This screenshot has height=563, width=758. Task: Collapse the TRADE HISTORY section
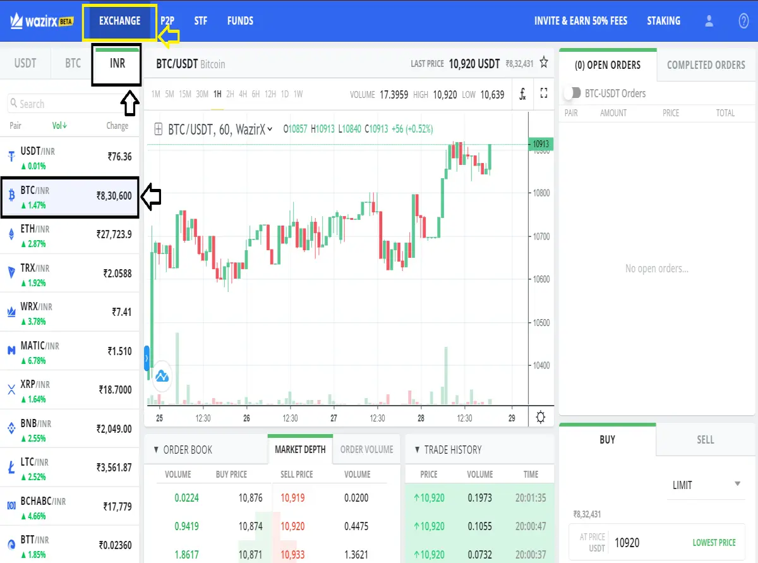click(418, 450)
